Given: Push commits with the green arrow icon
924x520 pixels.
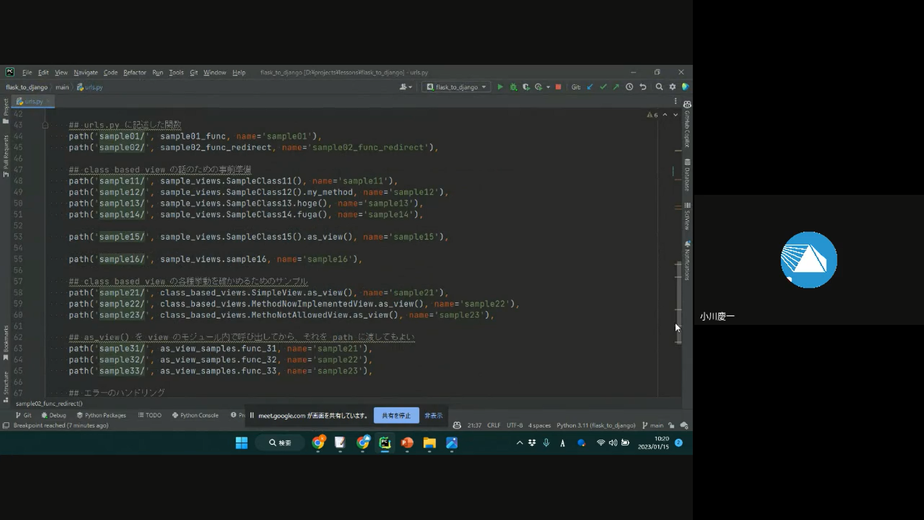Looking at the screenshot, I should 616,87.
